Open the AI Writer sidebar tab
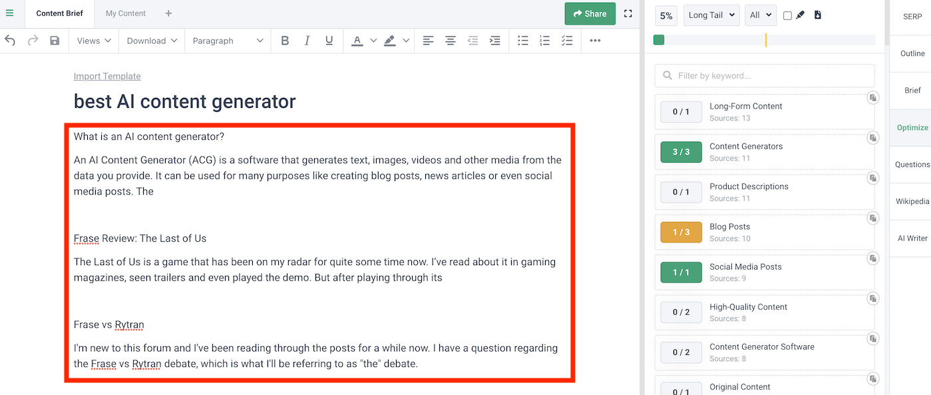Viewport: 931px width, 395px height. tap(912, 238)
